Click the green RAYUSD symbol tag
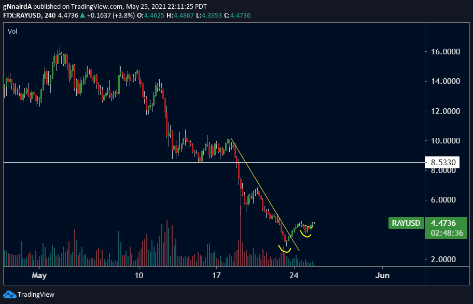473x304 pixels. tap(406, 223)
